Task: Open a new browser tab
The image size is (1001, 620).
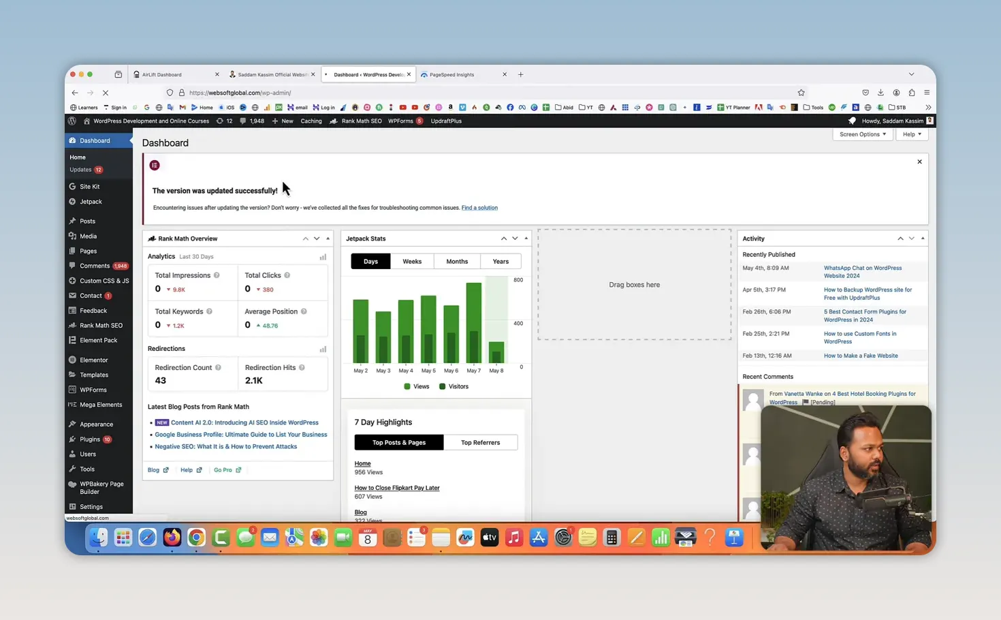Action: [x=521, y=74]
